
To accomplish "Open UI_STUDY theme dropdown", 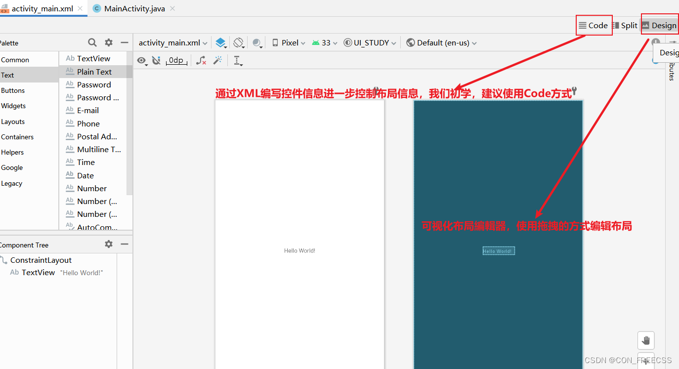I will (370, 43).
